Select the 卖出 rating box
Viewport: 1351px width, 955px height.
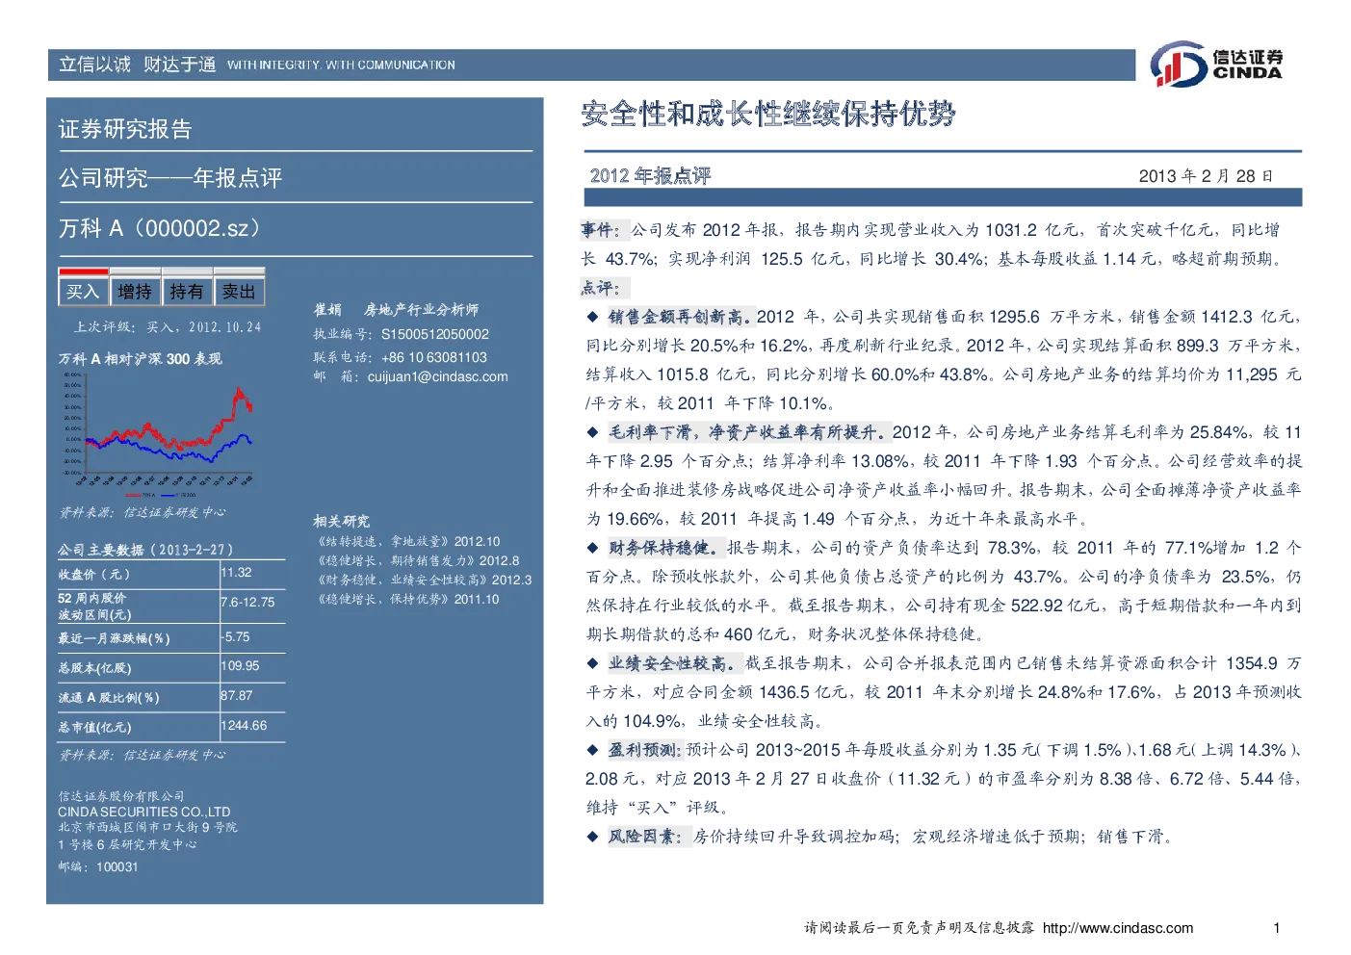[239, 291]
